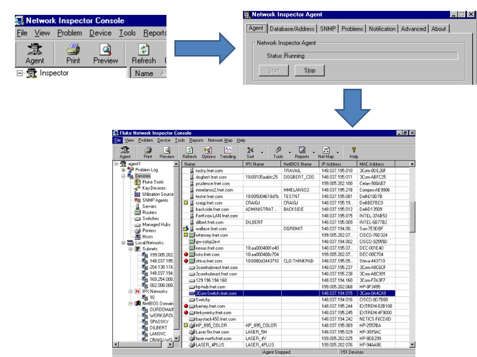Open Network Map menu in Fluke console

coord(220,140)
